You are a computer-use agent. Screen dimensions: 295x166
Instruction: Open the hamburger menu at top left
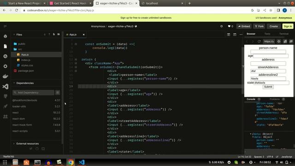click(5, 26)
